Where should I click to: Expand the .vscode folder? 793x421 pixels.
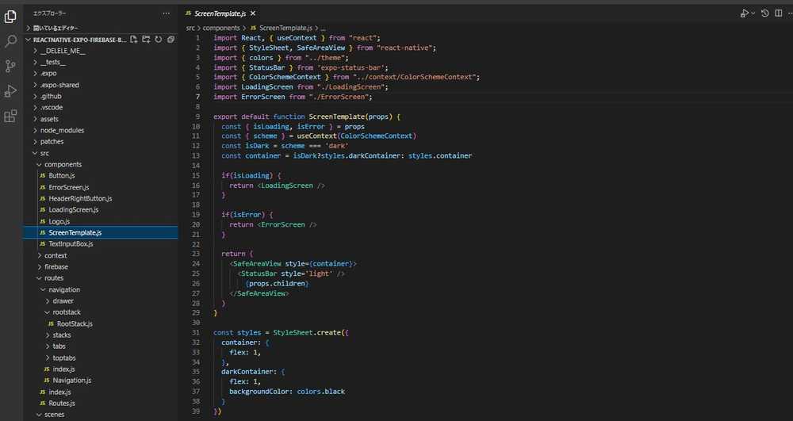pyautogui.click(x=102, y=108)
